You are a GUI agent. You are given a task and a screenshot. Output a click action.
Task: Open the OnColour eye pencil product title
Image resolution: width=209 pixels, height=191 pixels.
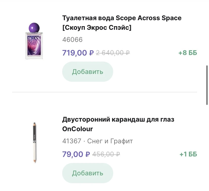click(118, 120)
